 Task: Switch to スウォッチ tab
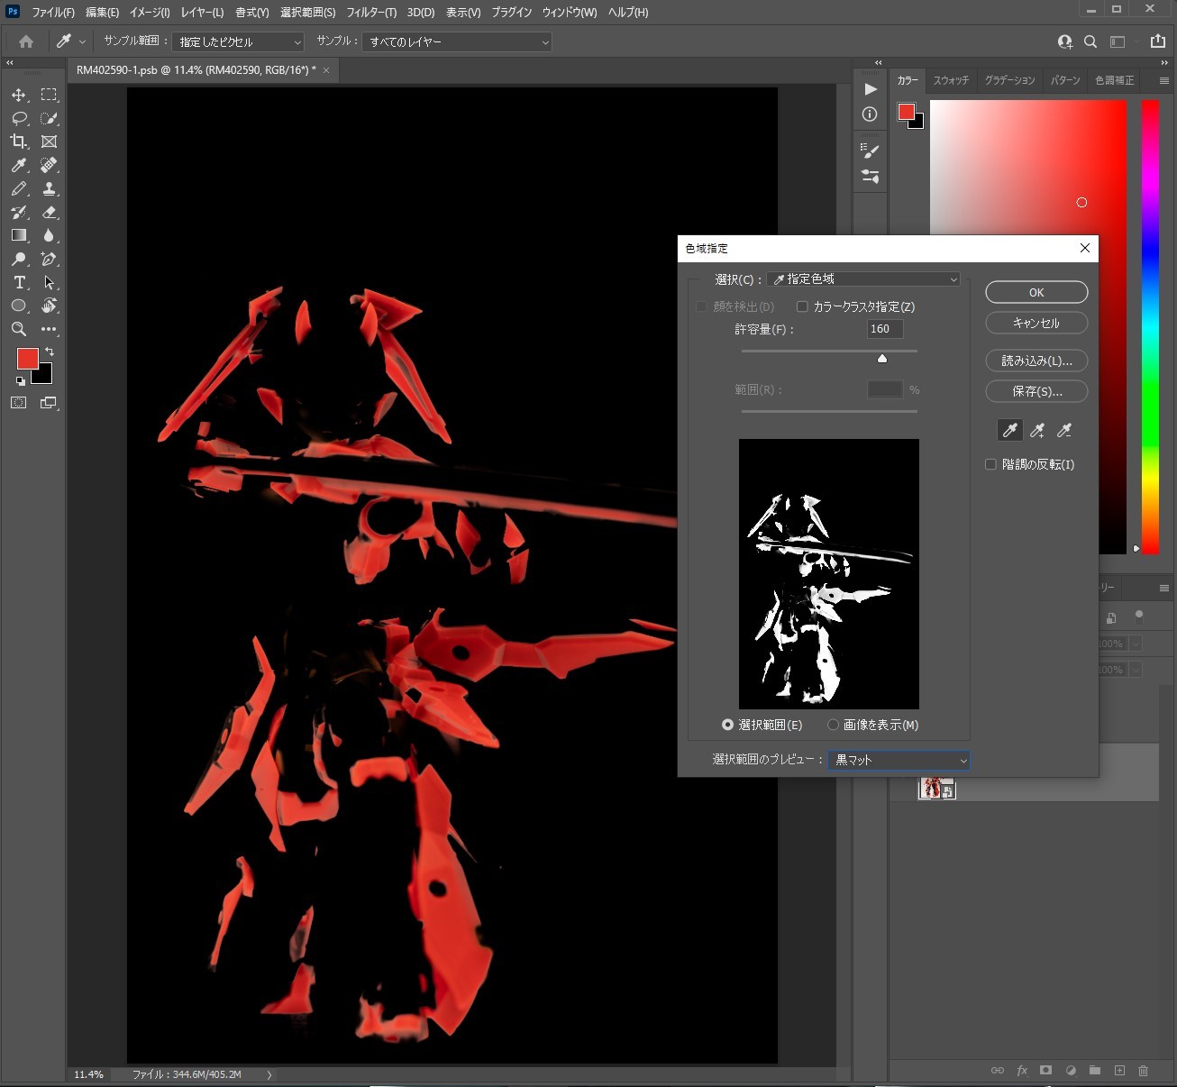951,80
